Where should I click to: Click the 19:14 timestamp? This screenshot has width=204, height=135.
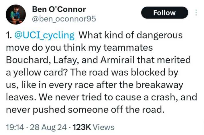point(14,127)
